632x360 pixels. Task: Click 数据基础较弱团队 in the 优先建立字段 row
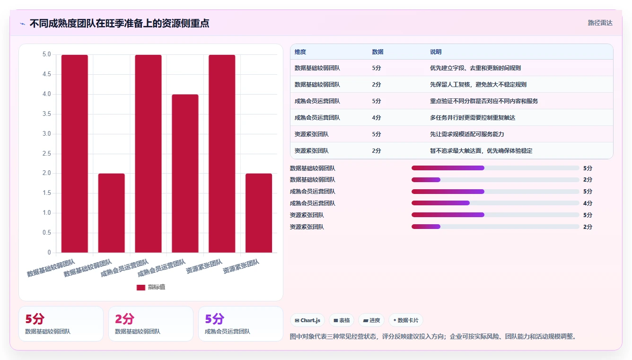point(317,68)
